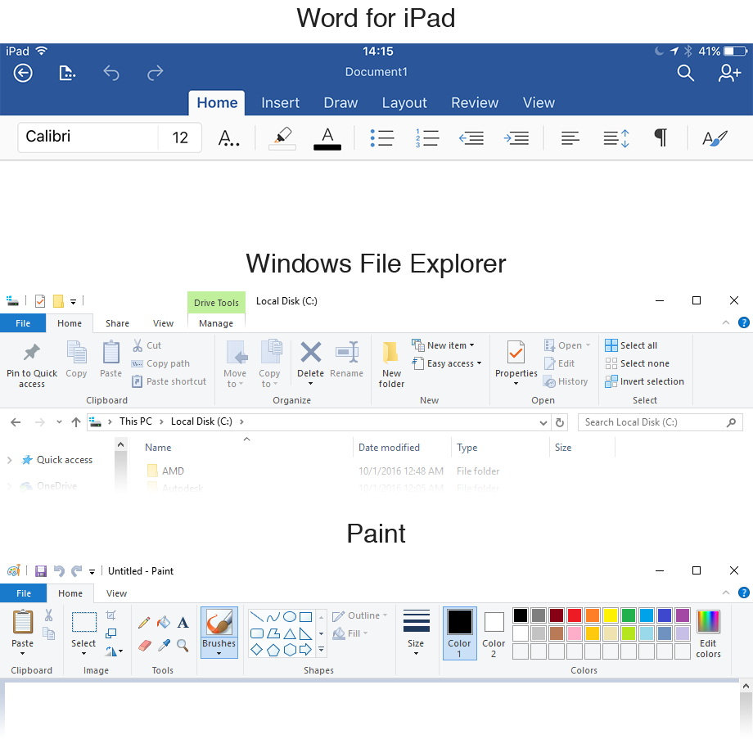Screen dimensions: 753x739
Task: Select Color 2 in Paint
Action: click(x=494, y=633)
